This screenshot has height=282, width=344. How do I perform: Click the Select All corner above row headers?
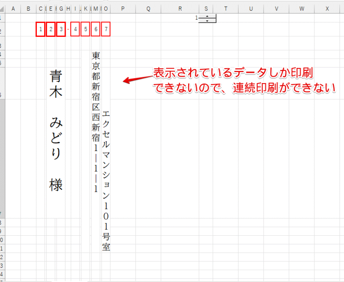(x=3, y=8)
